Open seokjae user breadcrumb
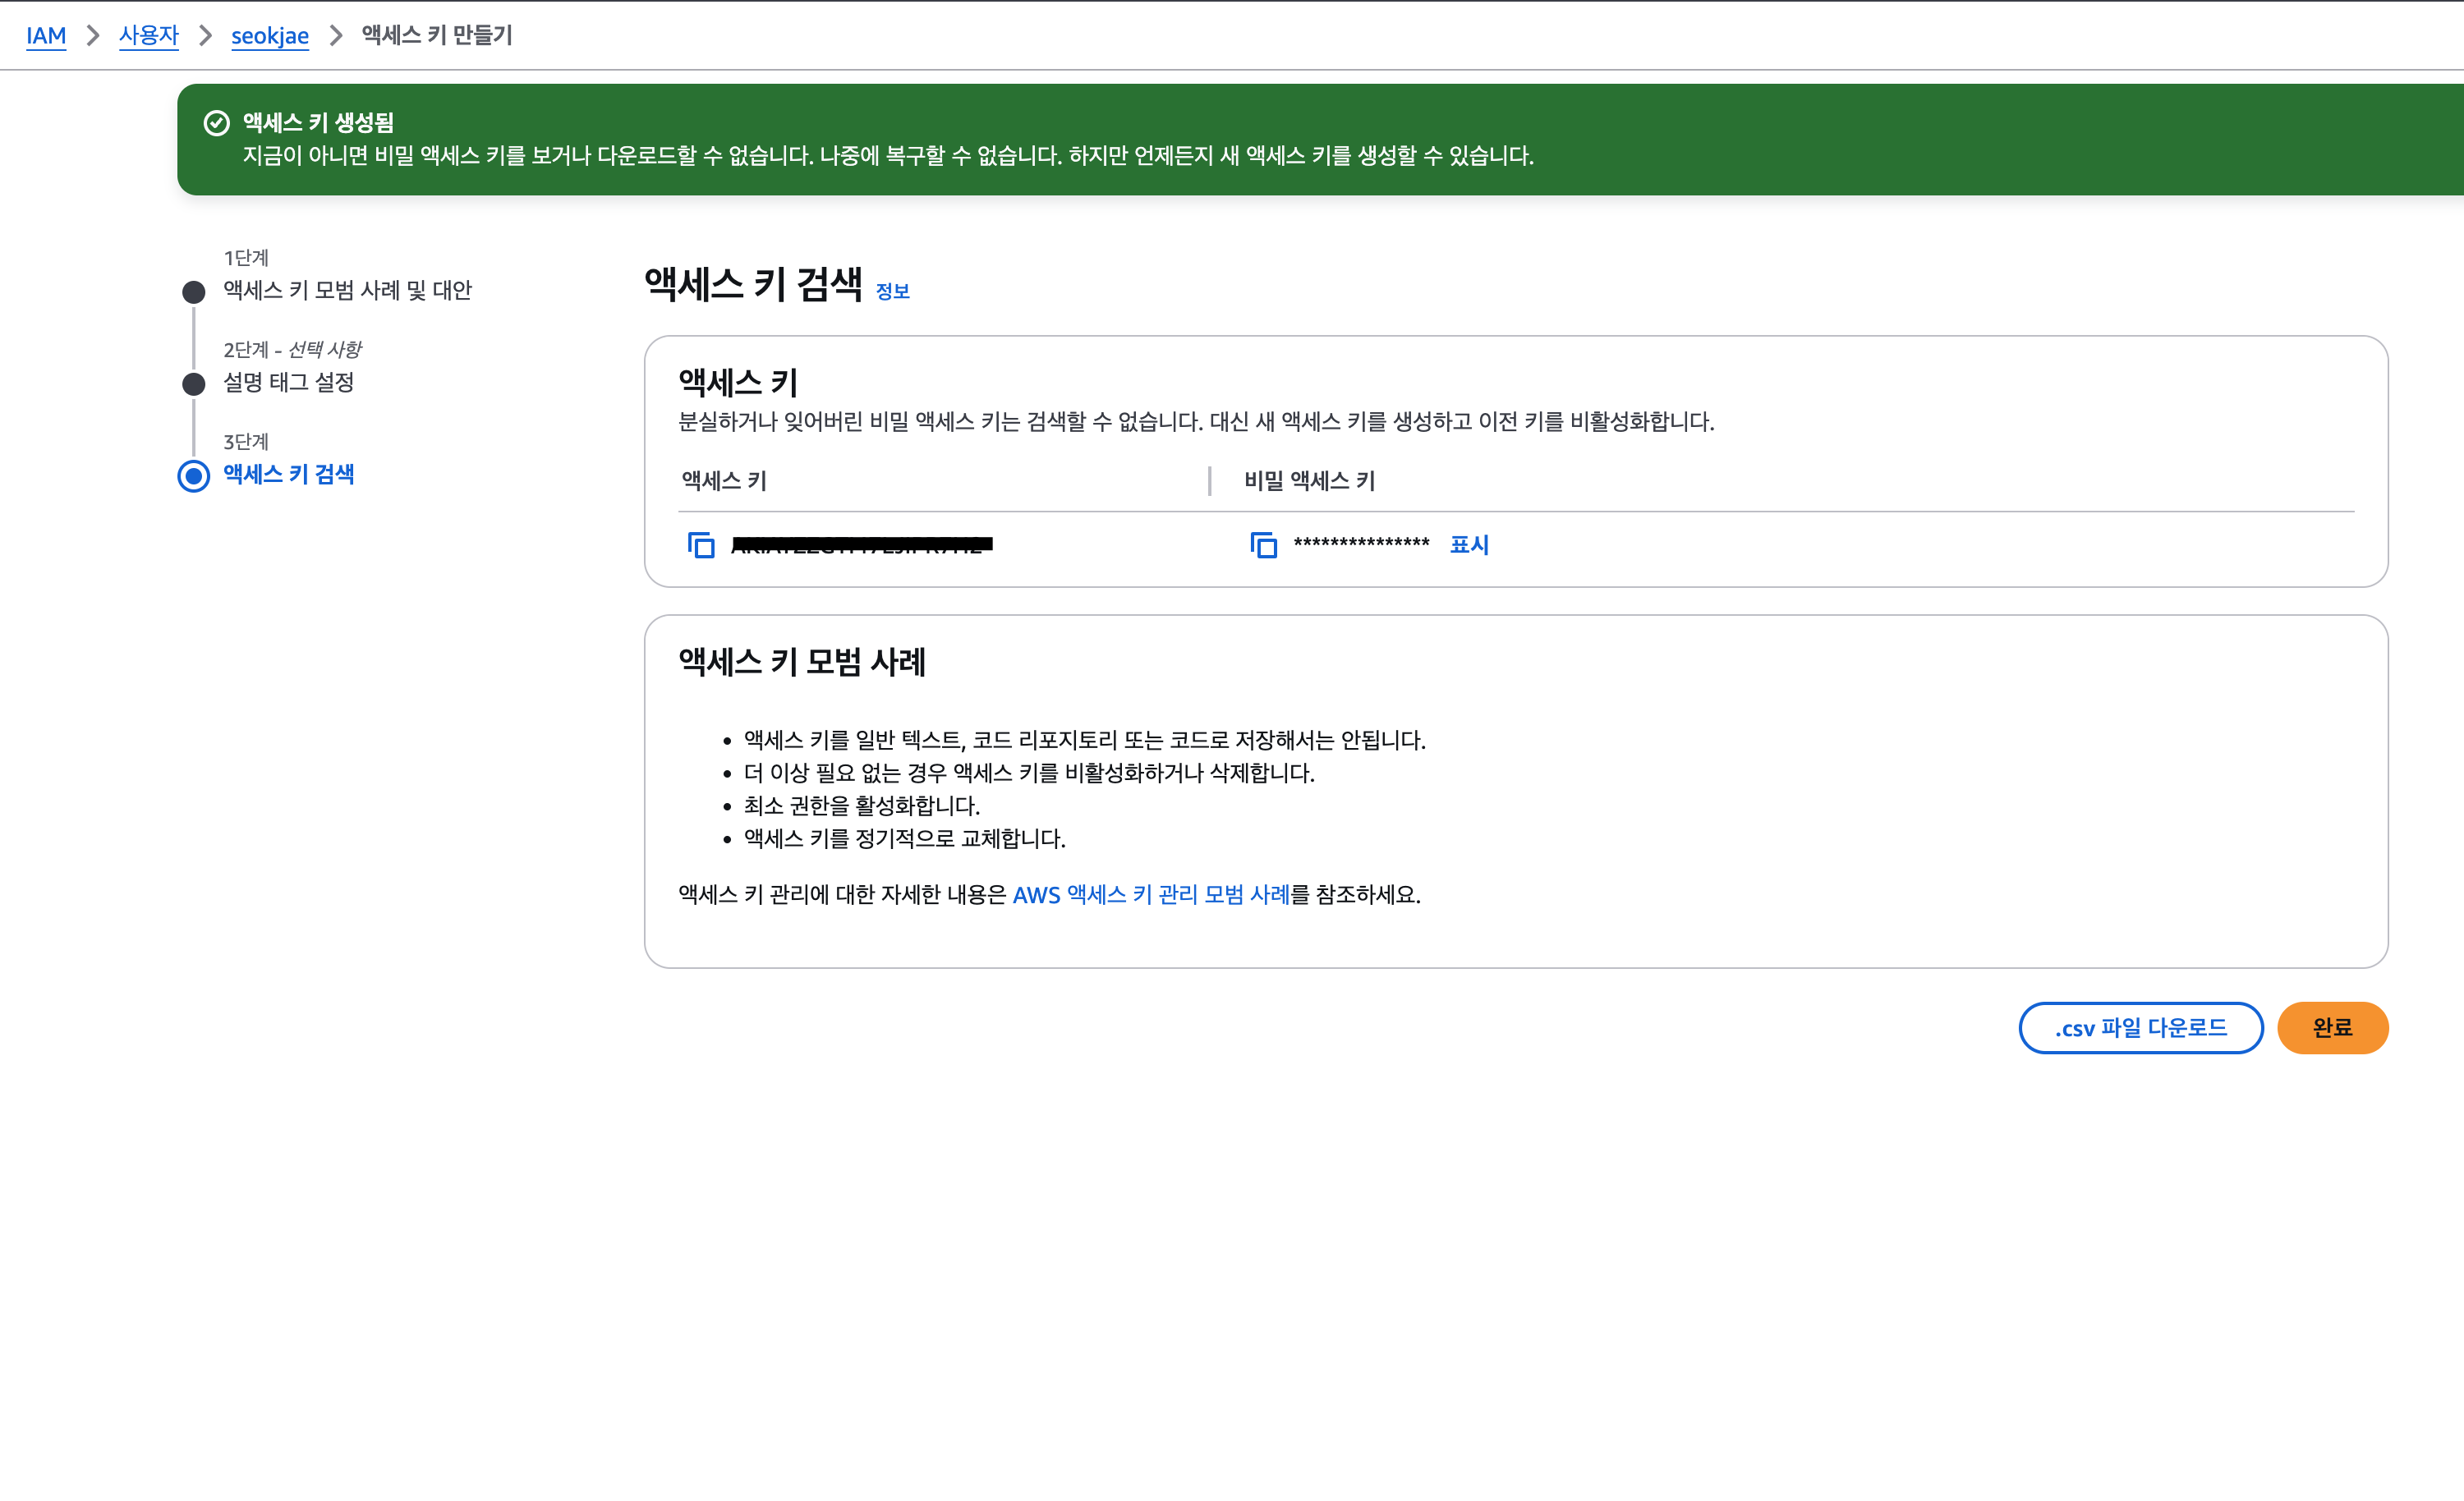Viewport: 2464px width, 1501px height. pyautogui.click(x=269, y=36)
